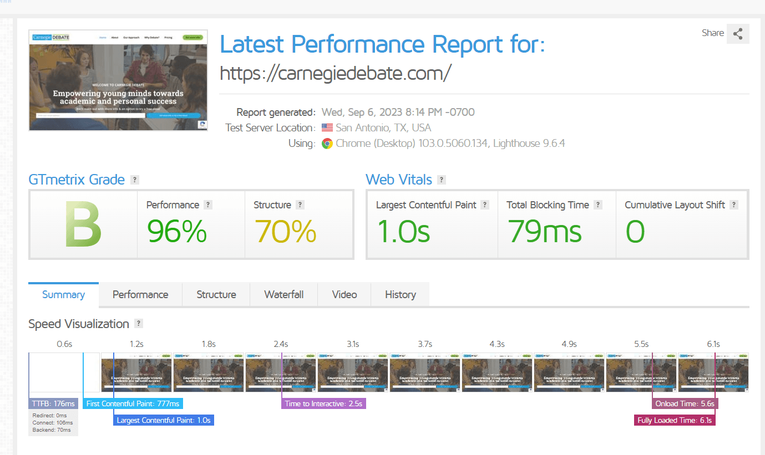Viewport: 765px width, 455px height.
Task: Click San Antonio, TX, USA text
Action: pyautogui.click(x=383, y=127)
